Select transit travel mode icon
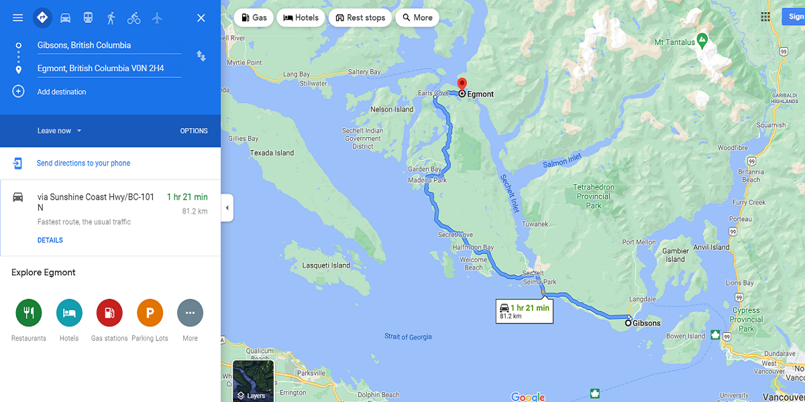 pyautogui.click(x=88, y=18)
